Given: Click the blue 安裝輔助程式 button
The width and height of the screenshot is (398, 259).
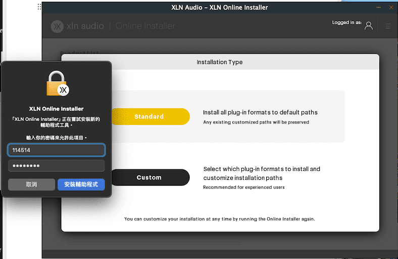Looking at the screenshot, I should [81, 184].
